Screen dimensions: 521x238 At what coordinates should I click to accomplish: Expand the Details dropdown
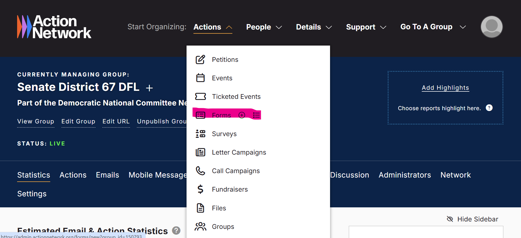point(314,27)
